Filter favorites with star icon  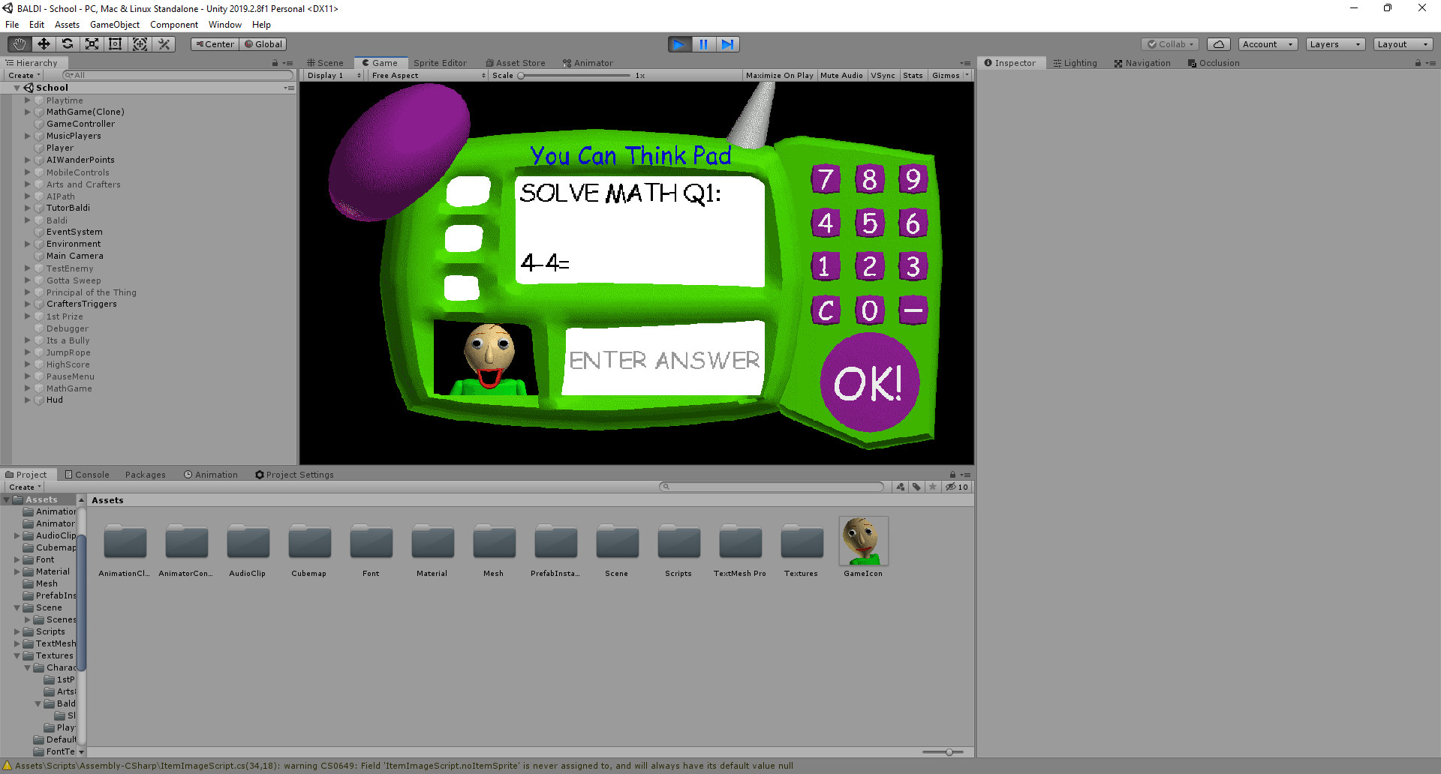[933, 487]
